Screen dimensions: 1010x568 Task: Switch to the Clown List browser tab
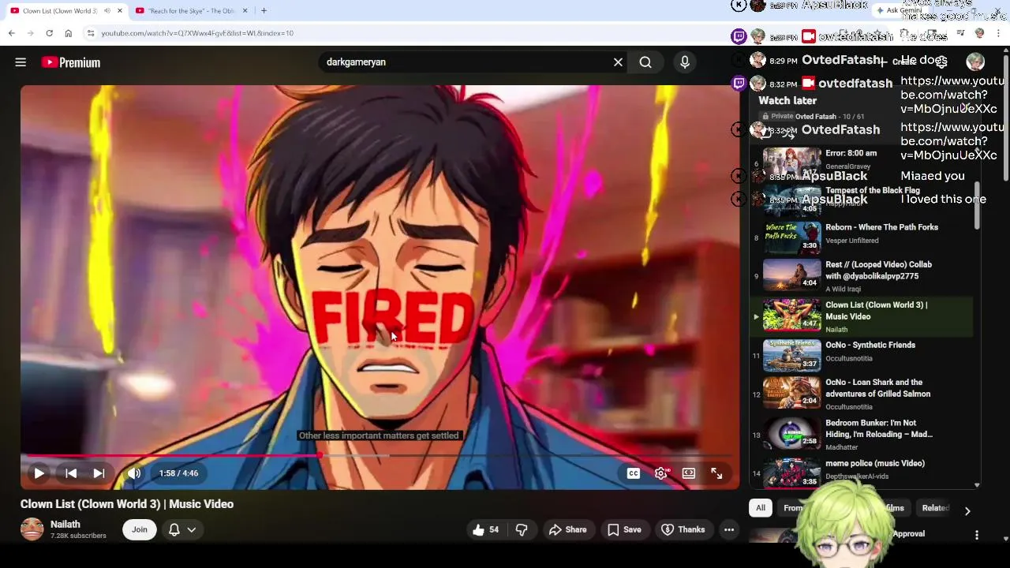pos(60,10)
